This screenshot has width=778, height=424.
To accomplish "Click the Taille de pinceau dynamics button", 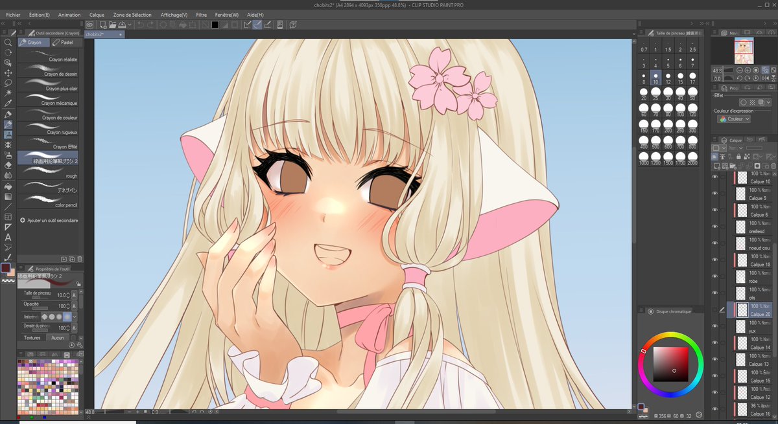I will coord(75,295).
